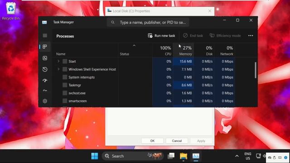
Task: Open the display/network tray icon
Action: coord(258,156)
